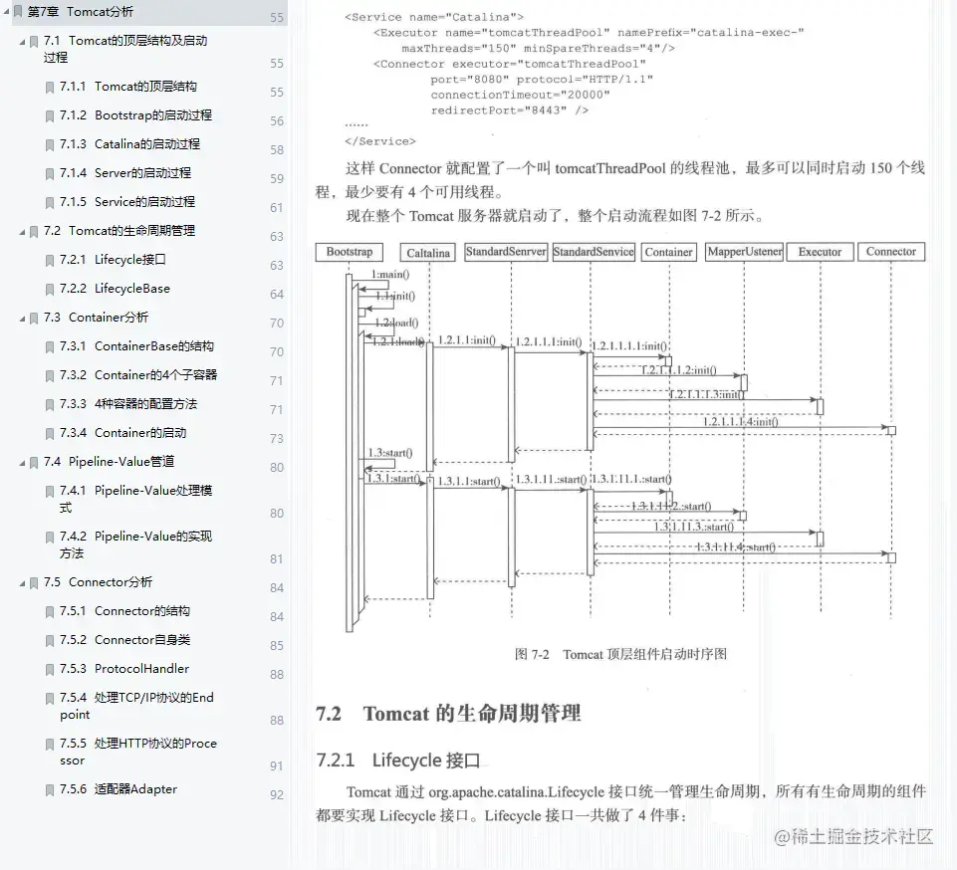The height and width of the screenshot is (870, 957).
Task: Click bookmark icon of 第7章 Tomcat分析
Action: click(18, 12)
